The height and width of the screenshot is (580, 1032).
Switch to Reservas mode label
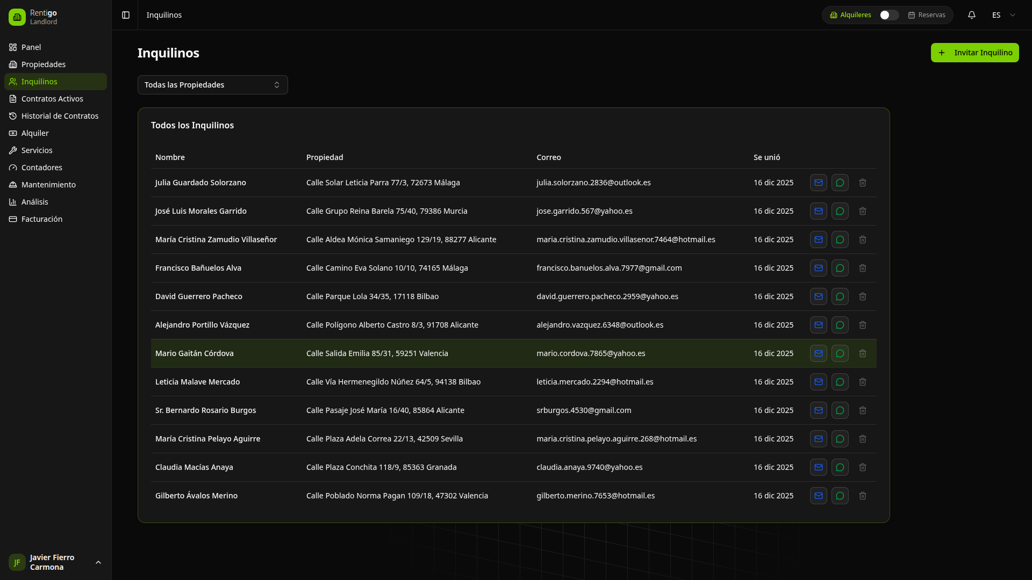click(927, 15)
